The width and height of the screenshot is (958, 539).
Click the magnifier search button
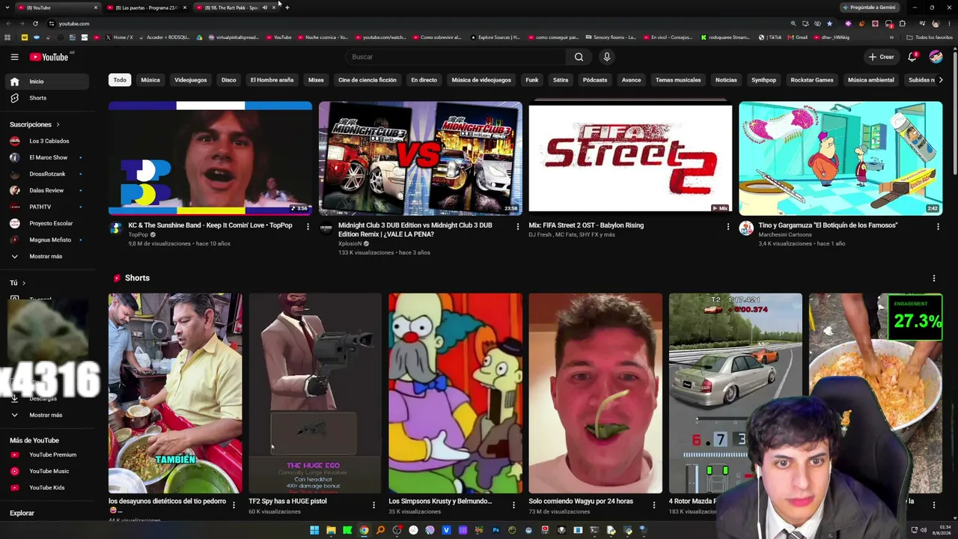pyautogui.click(x=579, y=57)
